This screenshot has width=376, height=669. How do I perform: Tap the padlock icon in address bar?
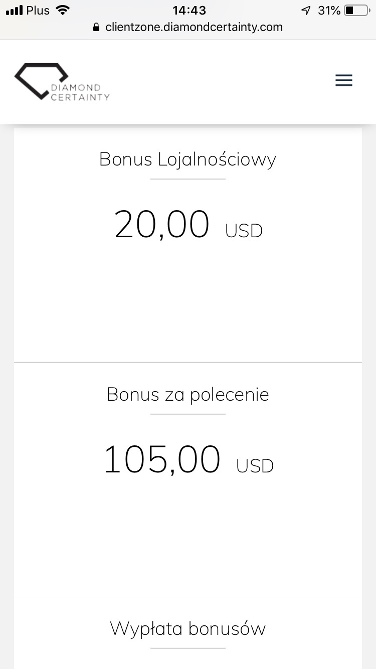coord(97,27)
